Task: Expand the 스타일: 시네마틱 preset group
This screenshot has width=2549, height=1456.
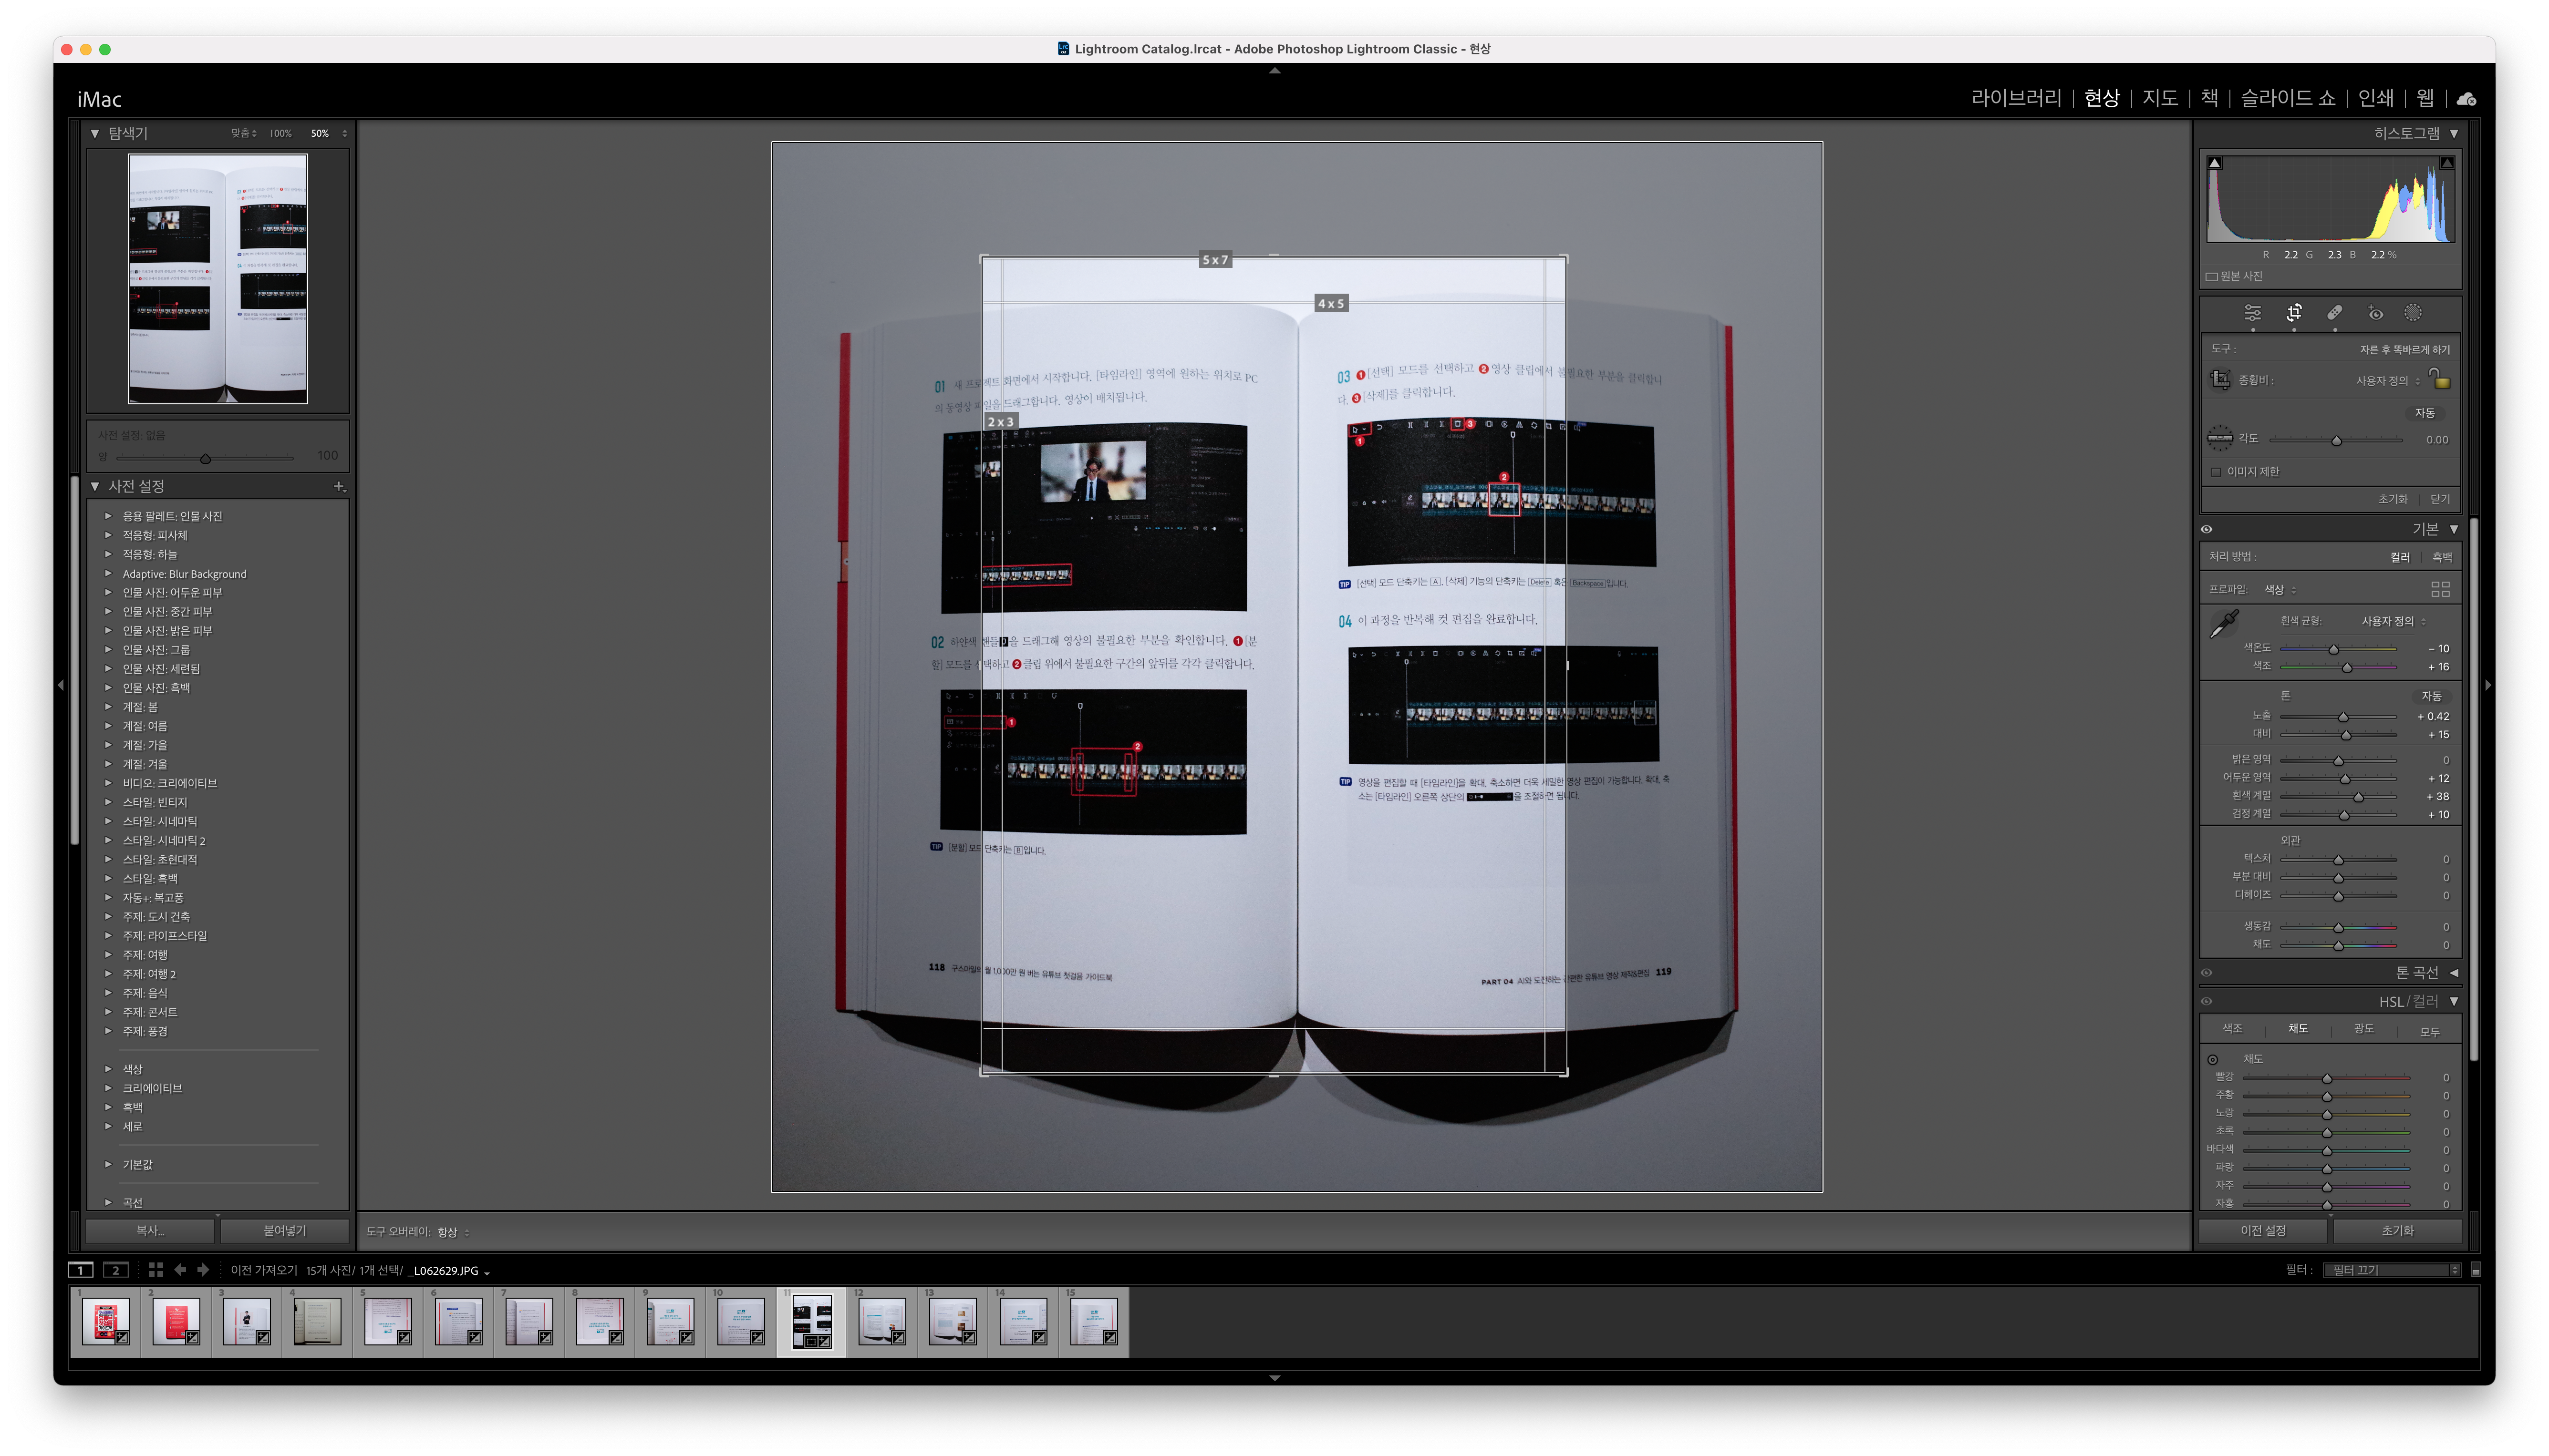Action: tap(108, 821)
